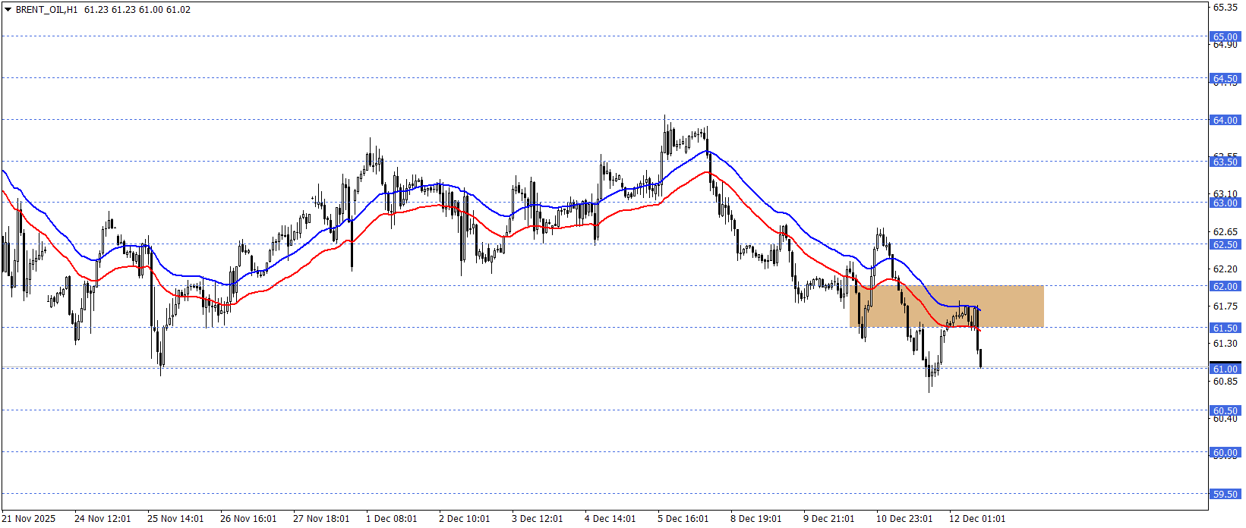Click the 2 Dec 10:01 time label
The width and height of the screenshot is (1246, 528).
click(465, 519)
